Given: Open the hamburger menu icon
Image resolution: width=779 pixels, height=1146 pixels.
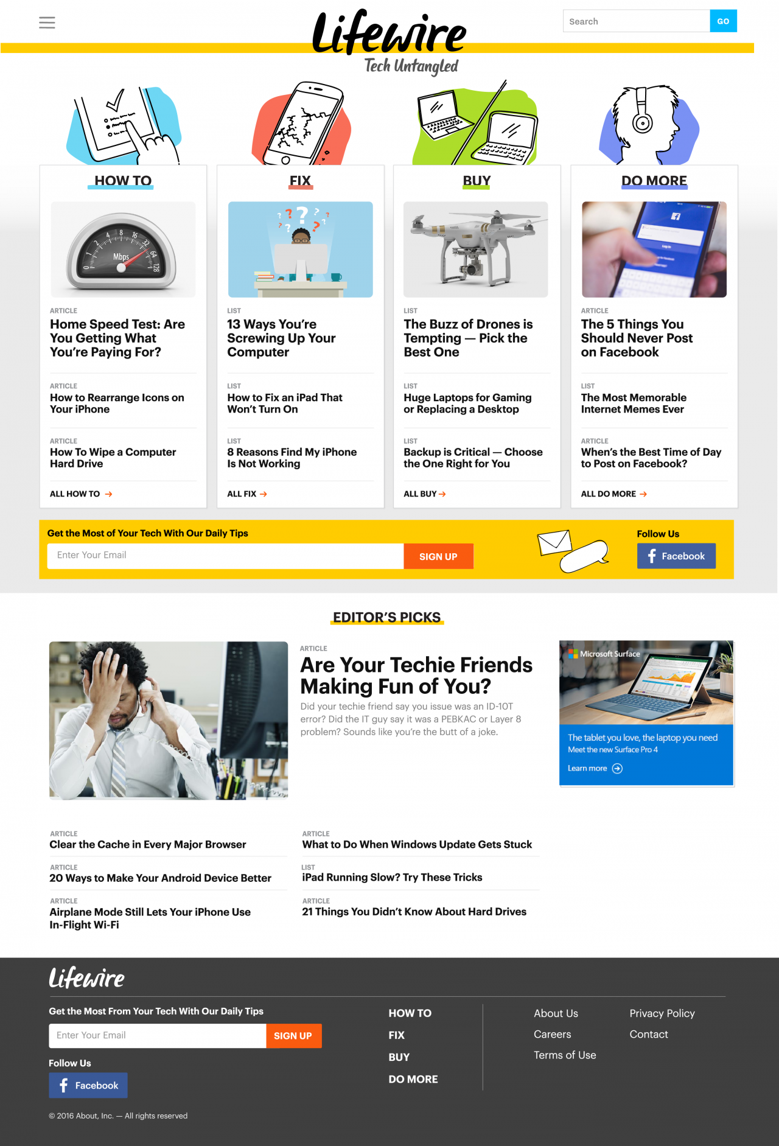Looking at the screenshot, I should 47,23.
